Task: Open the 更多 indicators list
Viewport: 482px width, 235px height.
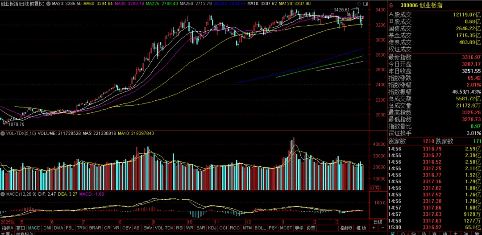Action: point(299,228)
